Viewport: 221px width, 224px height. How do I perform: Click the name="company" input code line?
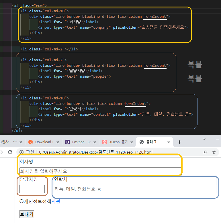click(113, 27)
